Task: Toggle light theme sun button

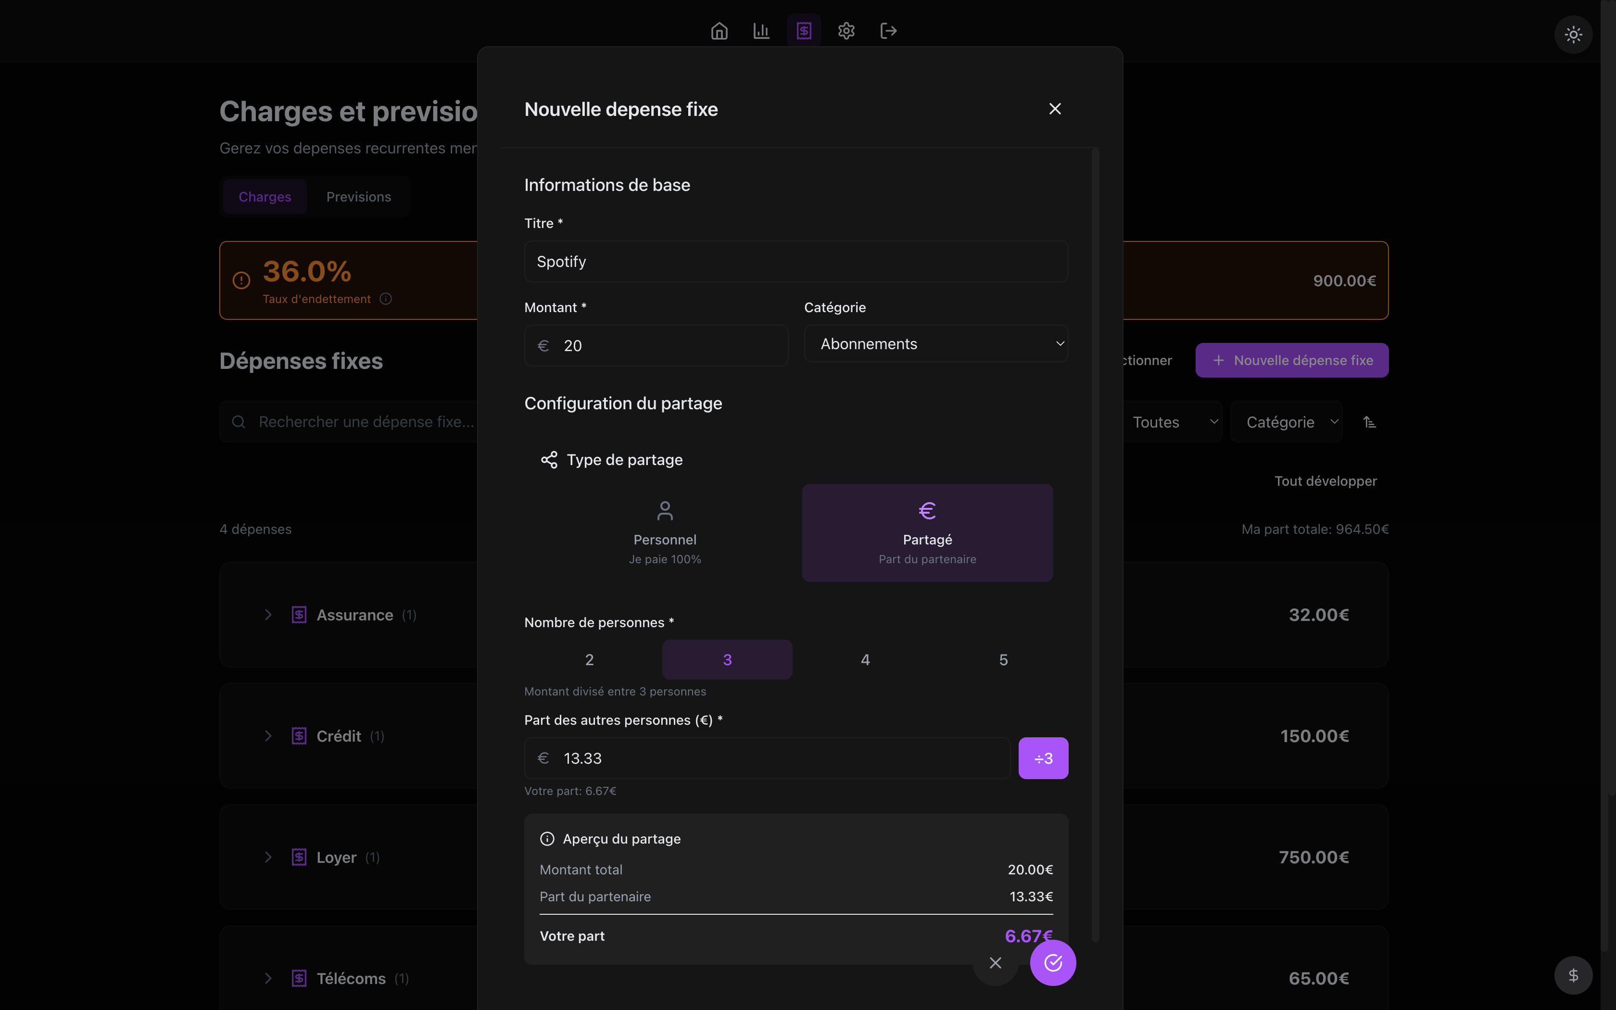Action: click(1573, 35)
